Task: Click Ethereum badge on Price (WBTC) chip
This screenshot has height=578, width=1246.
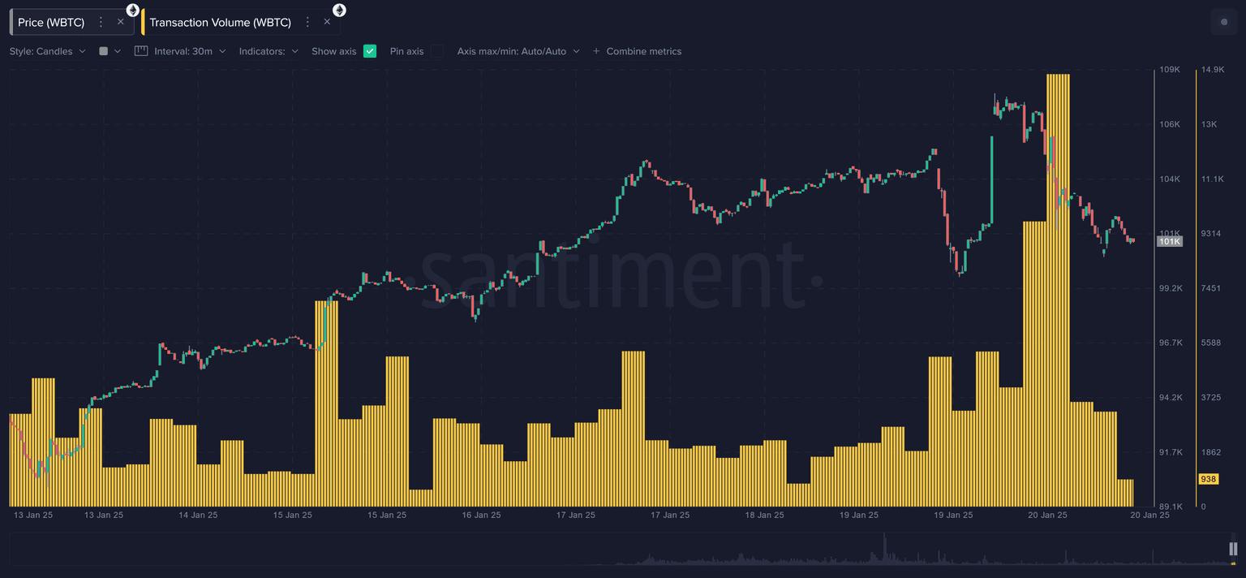Action: coord(133,11)
